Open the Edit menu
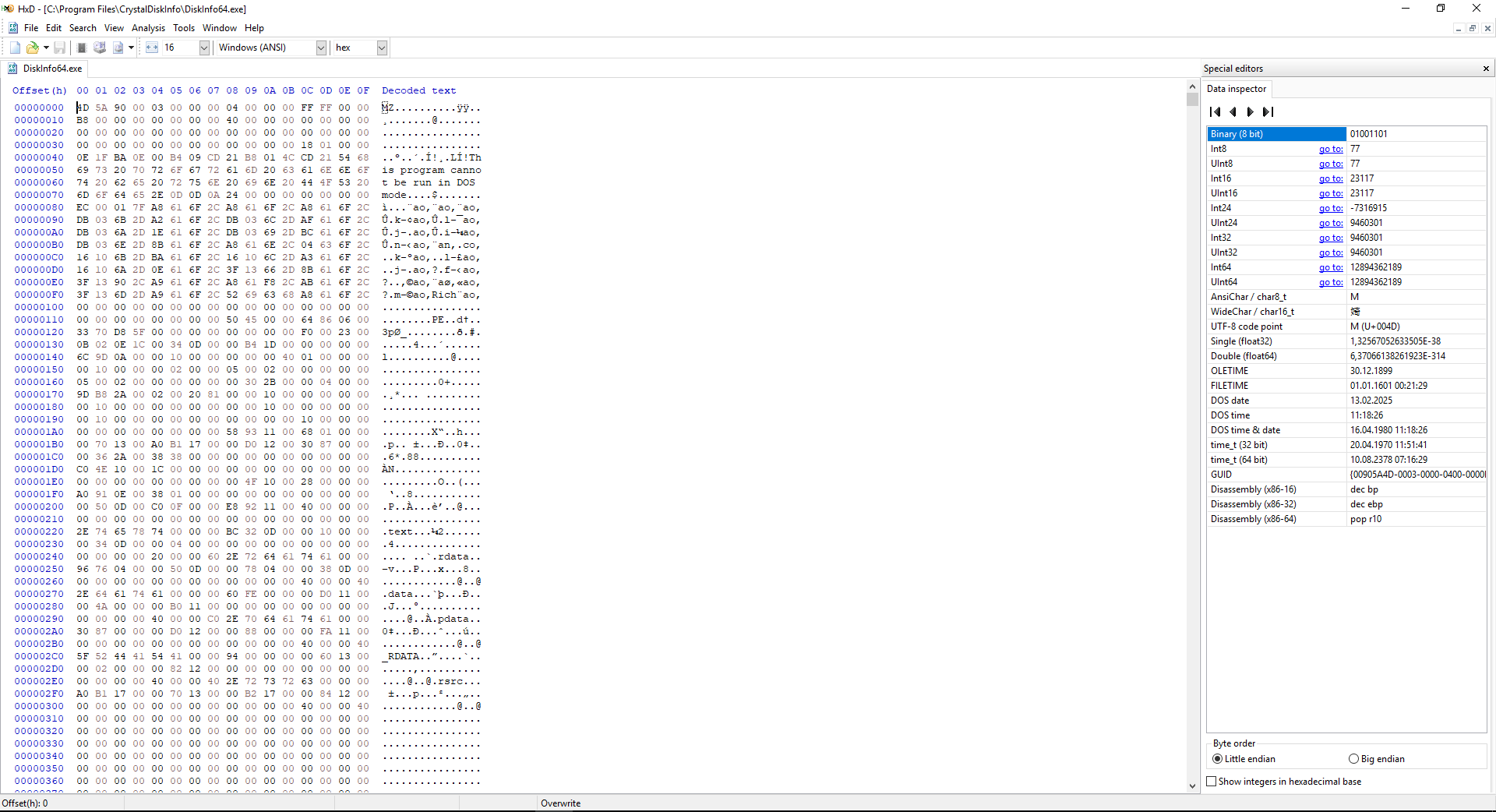Viewport: 1496px width, 812px height. click(x=54, y=28)
